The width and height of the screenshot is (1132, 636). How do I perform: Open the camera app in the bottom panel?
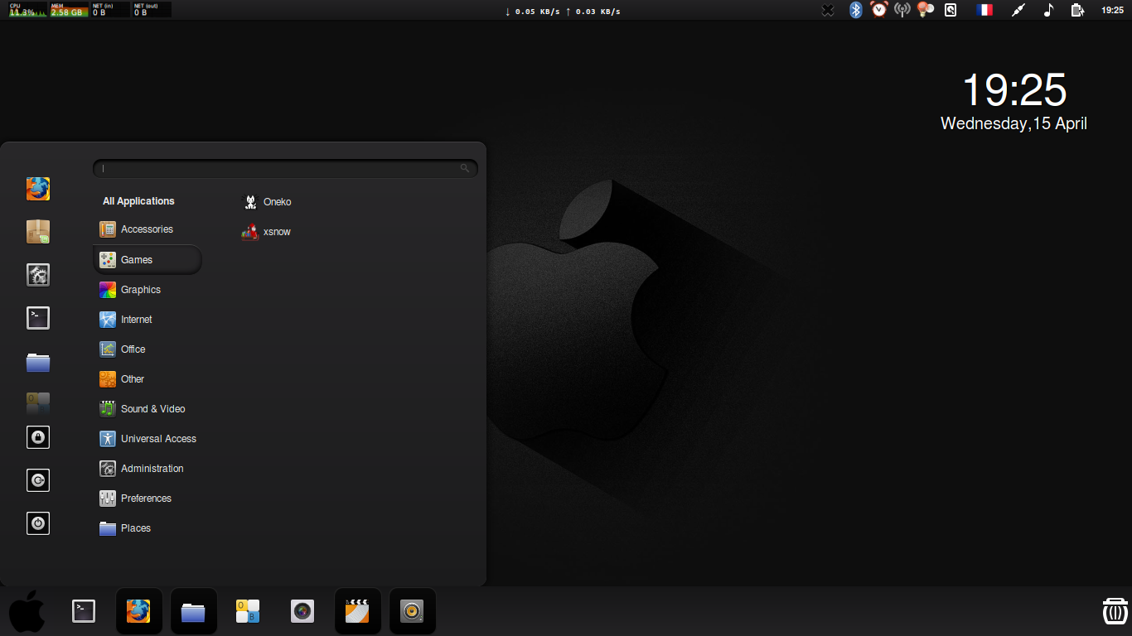point(302,611)
